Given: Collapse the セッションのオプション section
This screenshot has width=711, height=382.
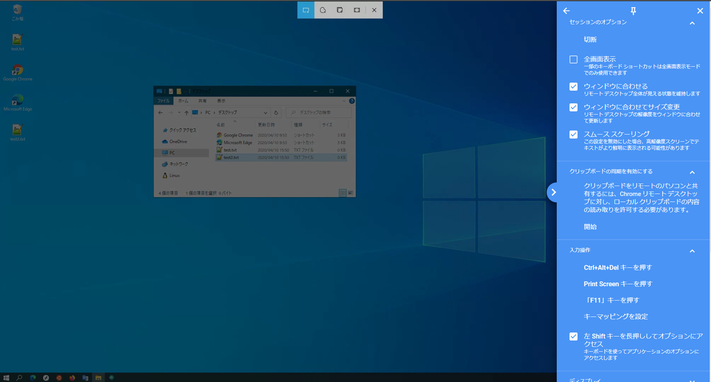Looking at the screenshot, I should click(692, 23).
